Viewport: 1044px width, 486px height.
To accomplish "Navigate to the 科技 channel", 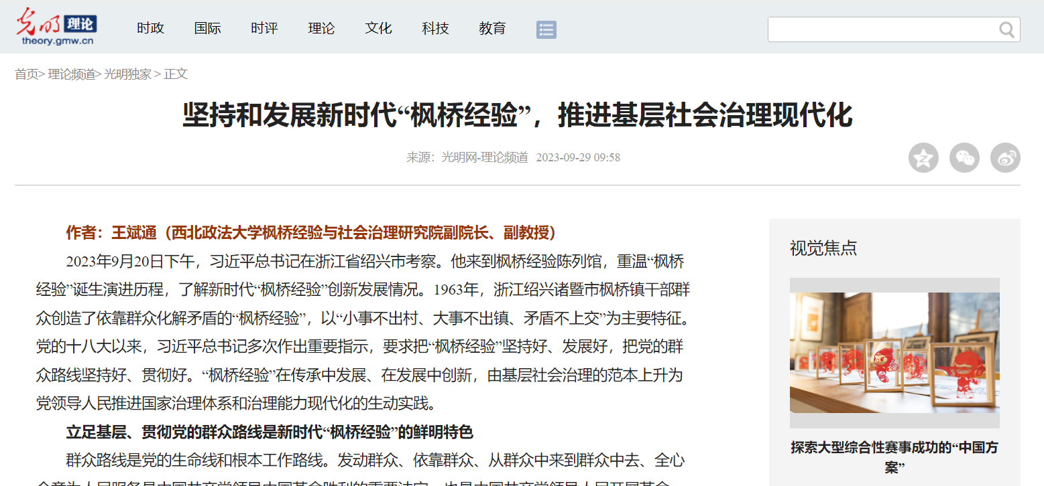I will [435, 29].
